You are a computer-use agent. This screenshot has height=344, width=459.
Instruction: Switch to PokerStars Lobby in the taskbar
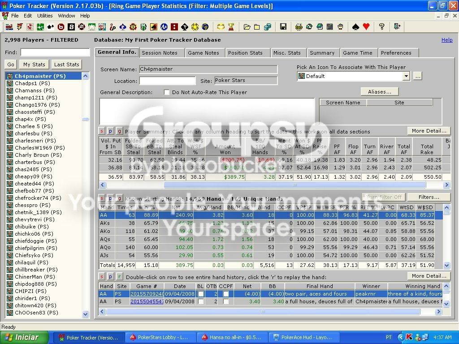click(160, 338)
